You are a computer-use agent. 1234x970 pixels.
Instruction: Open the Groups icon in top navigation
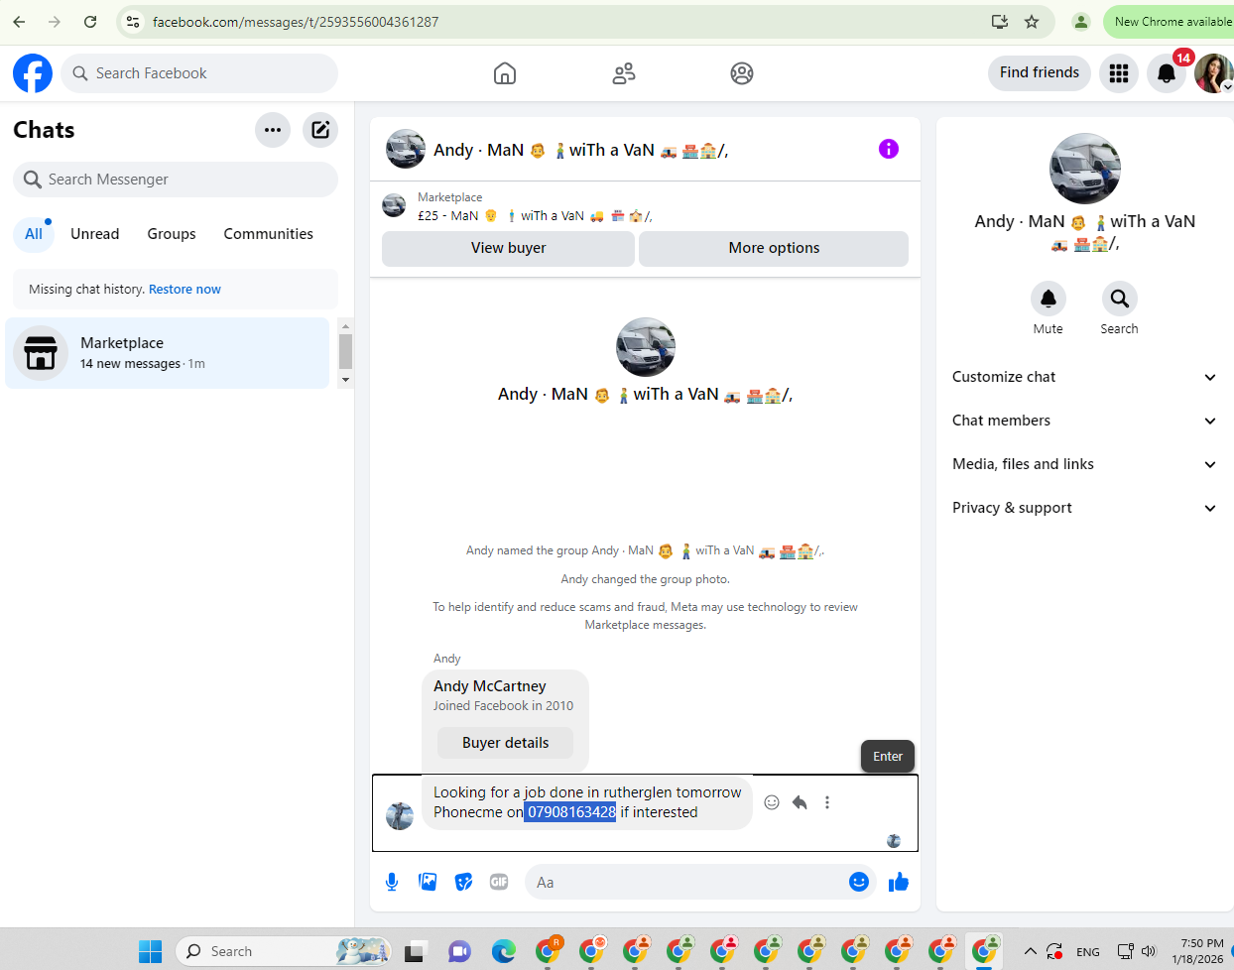coord(742,73)
